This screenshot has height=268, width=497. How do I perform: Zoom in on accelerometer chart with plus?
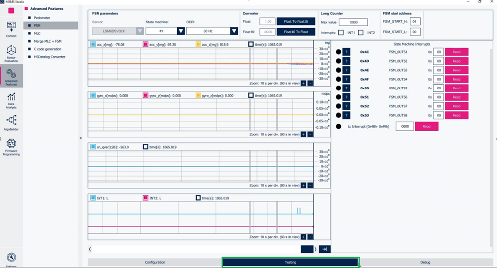click(x=303, y=83)
